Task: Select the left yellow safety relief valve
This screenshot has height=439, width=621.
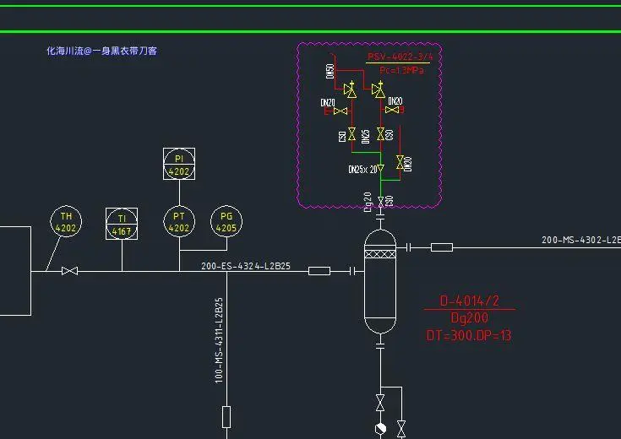Action: pos(350,89)
